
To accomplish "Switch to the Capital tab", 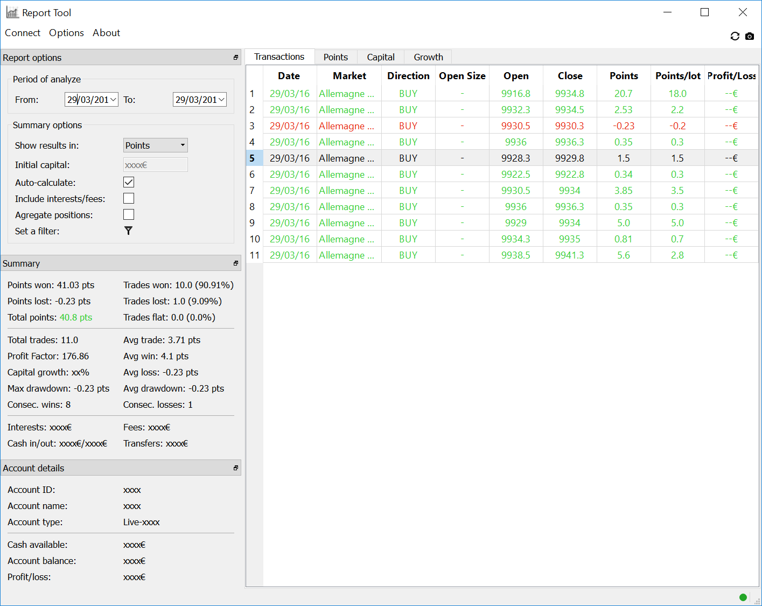I will tap(380, 57).
